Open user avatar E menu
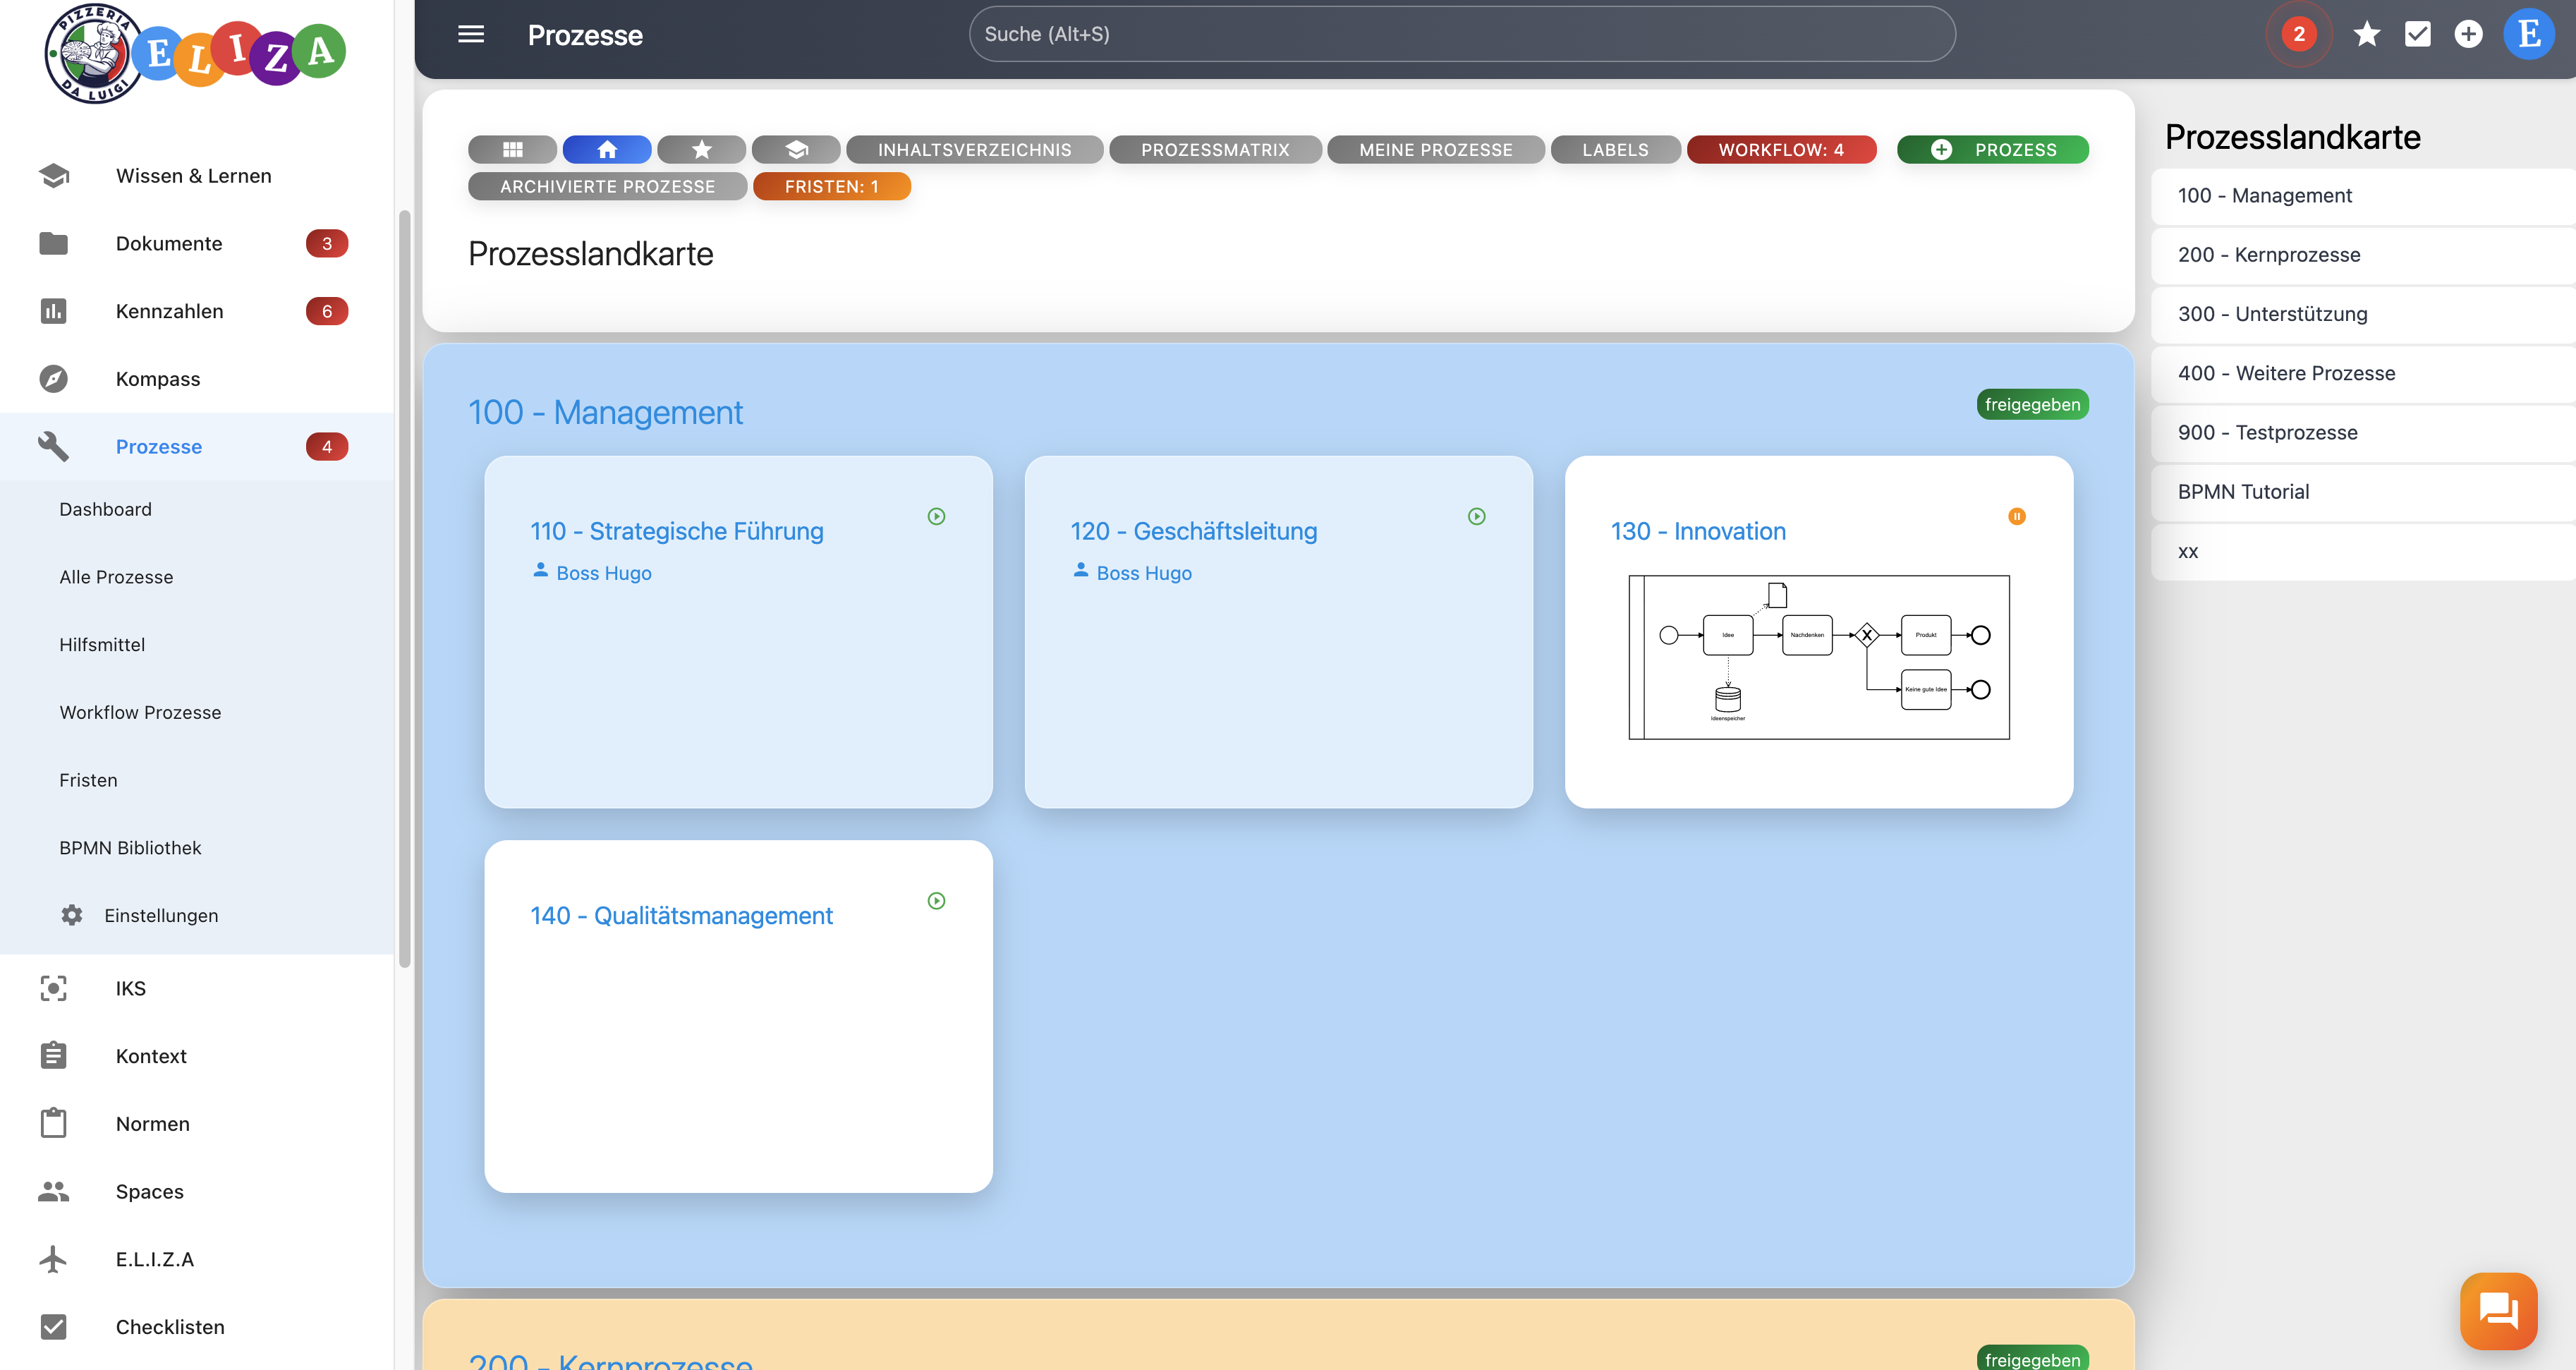The image size is (2576, 1370). pyautogui.click(x=2529, y=34)
